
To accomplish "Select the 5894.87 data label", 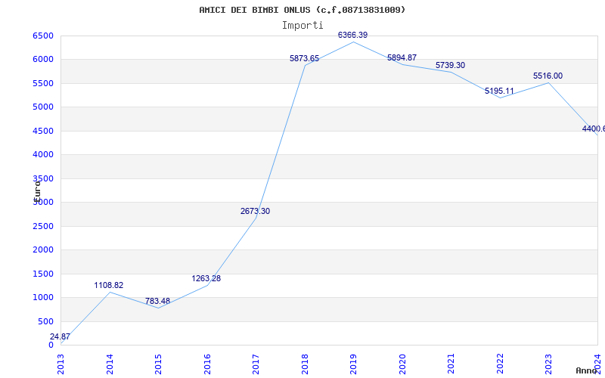I will 402,58.
